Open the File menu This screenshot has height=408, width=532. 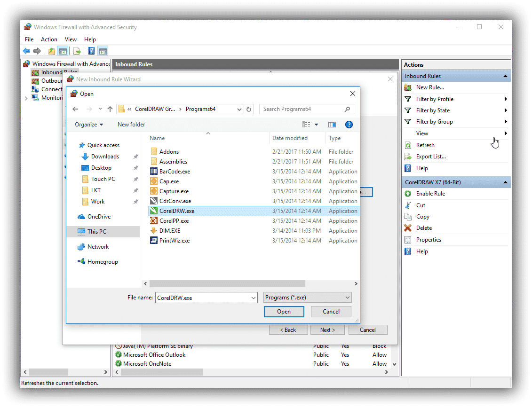[x=29, y=39]
